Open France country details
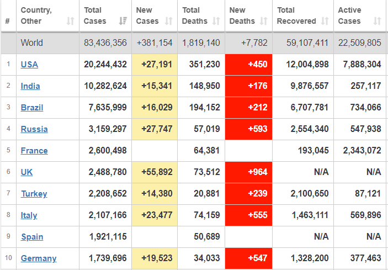This screenshot has width=388, height=270. coord(34,151)
